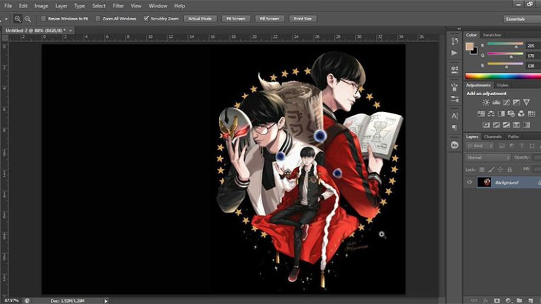Image resolution: width=541 pixels, height=304 pixels.
Task: Switch to the Channels tab
Action: (492, 137)
